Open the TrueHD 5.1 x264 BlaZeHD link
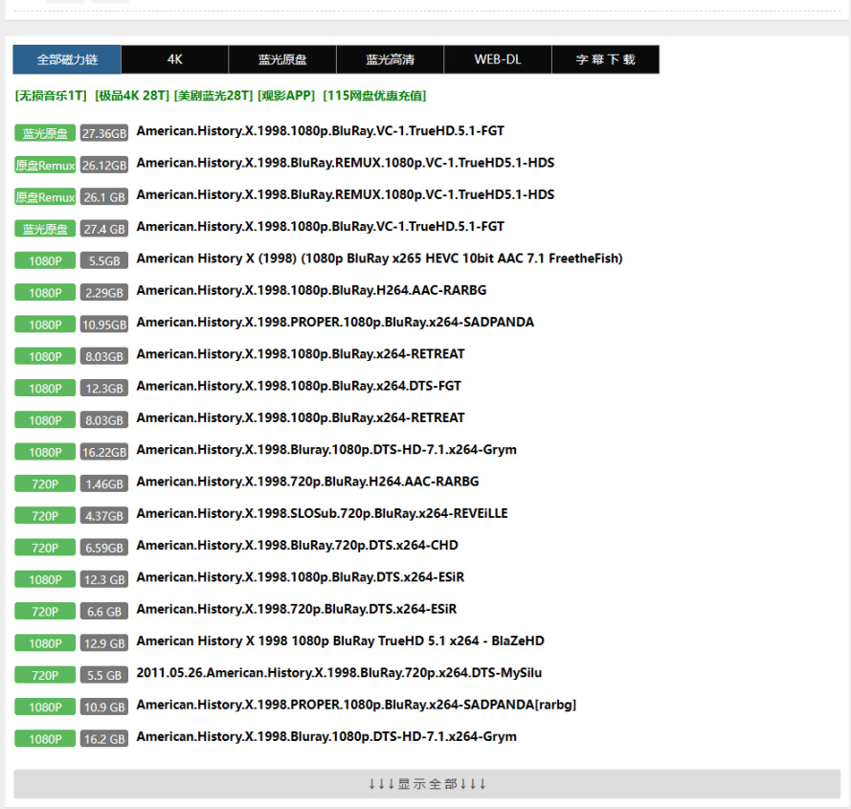This screenshot has height=809, width=851. click(x=340, y=641)
